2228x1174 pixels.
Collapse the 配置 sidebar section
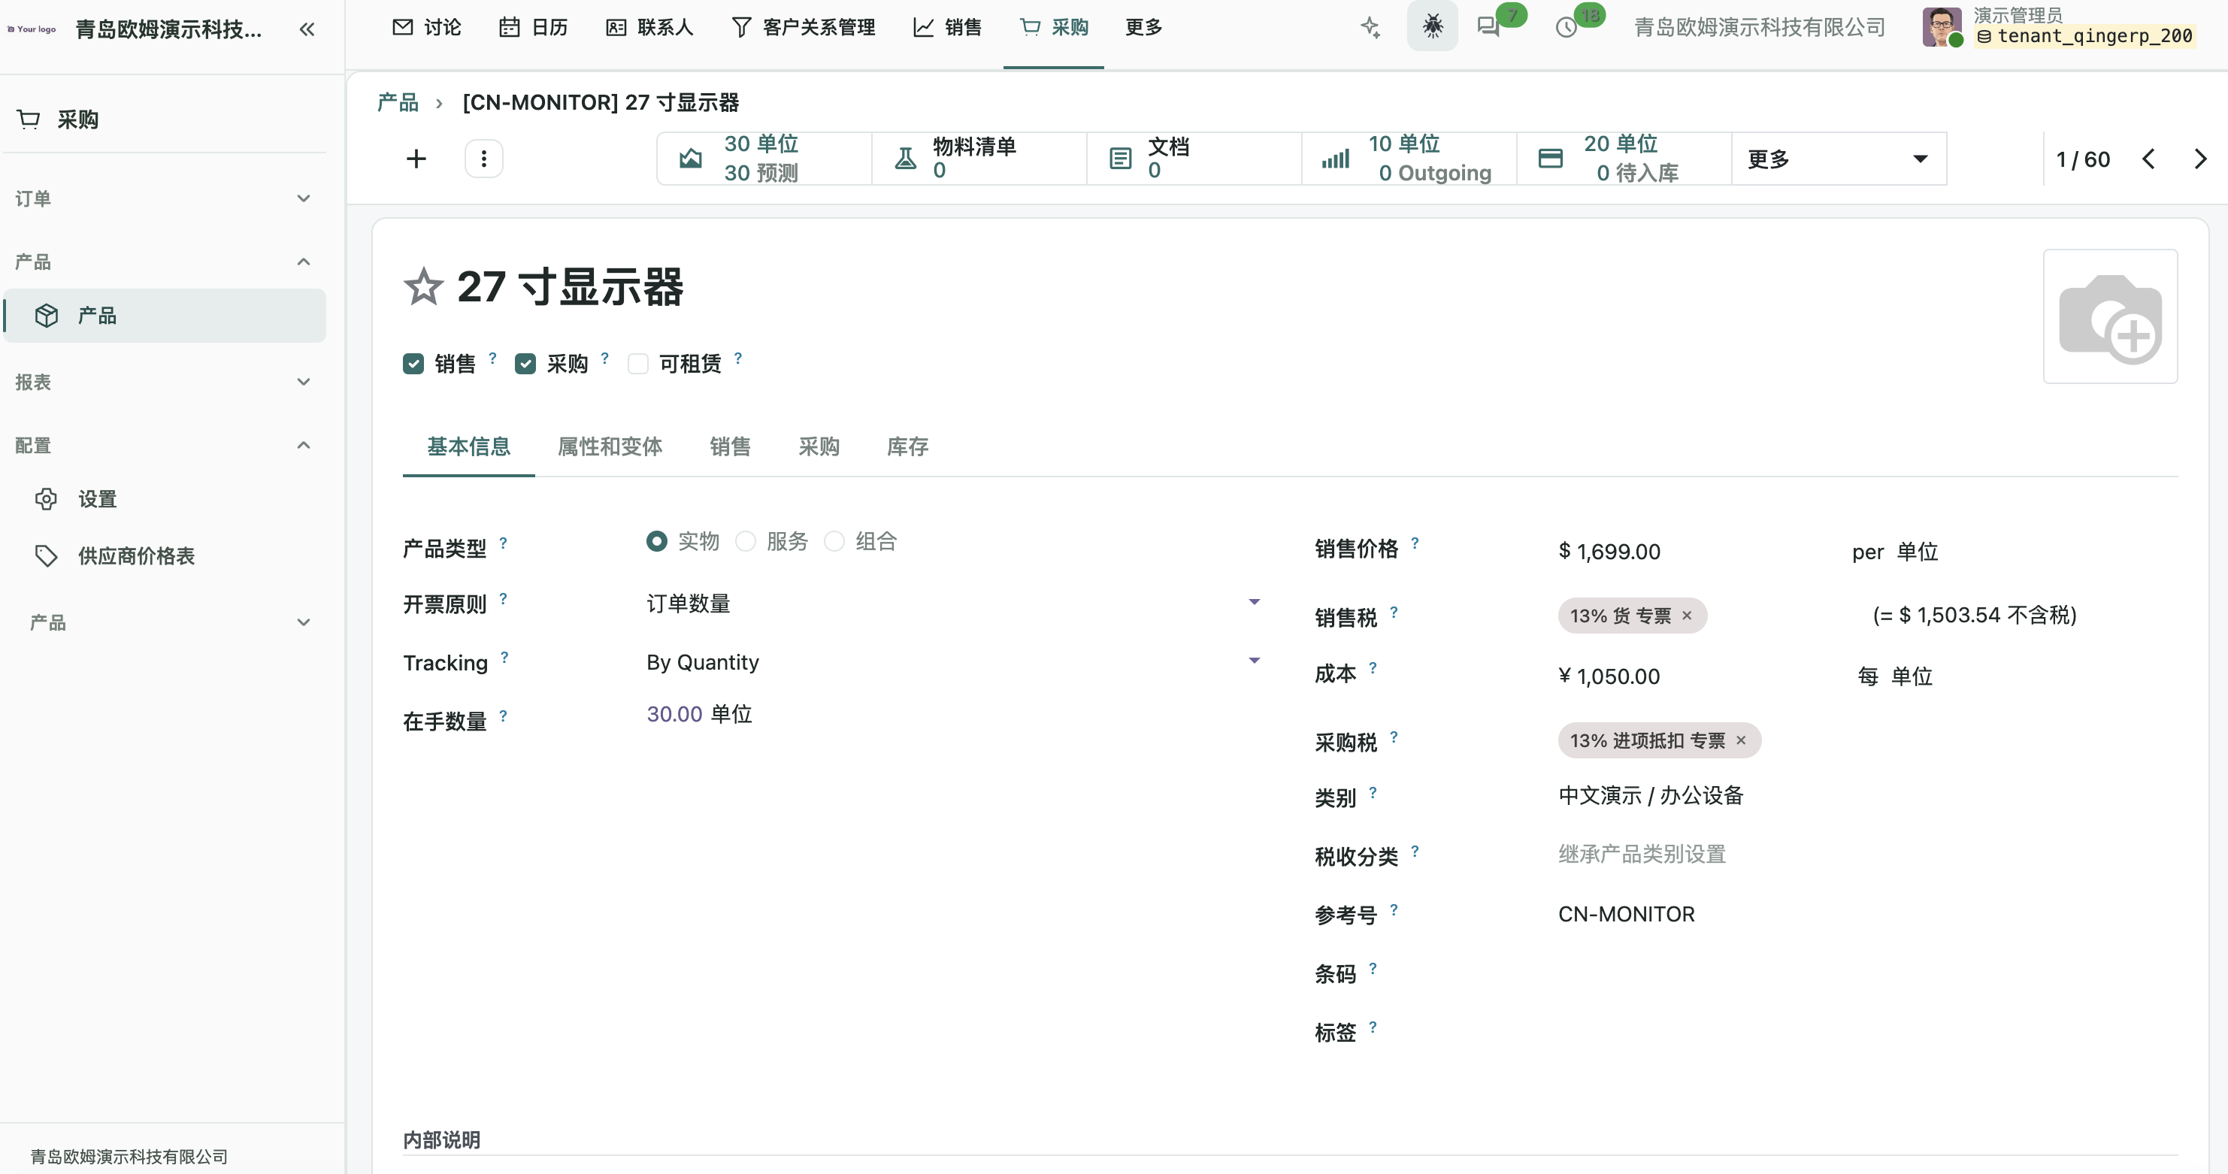pos(165,445)
